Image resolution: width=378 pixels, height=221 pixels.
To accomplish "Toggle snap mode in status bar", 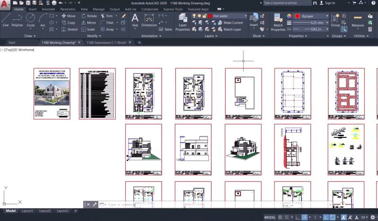I will click(287, 217).
